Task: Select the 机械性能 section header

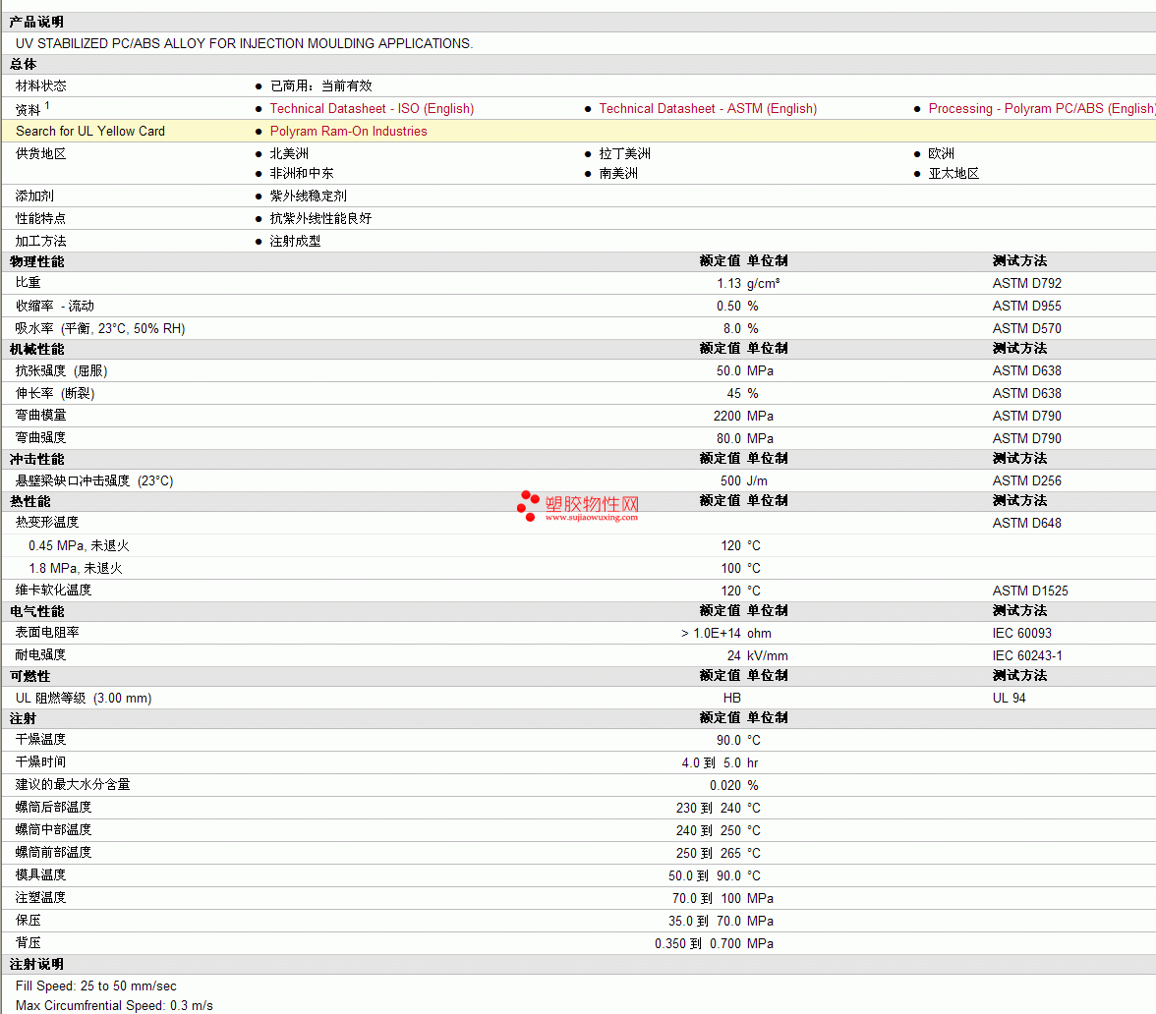Action: click(37, 349)
